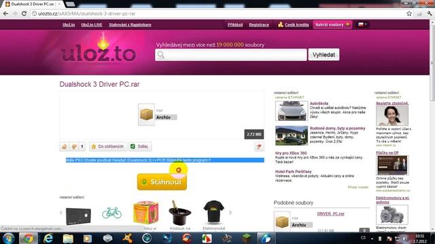Click the address bar URL
This screenshot has height=244, width=435.
[x=87, y=14]
